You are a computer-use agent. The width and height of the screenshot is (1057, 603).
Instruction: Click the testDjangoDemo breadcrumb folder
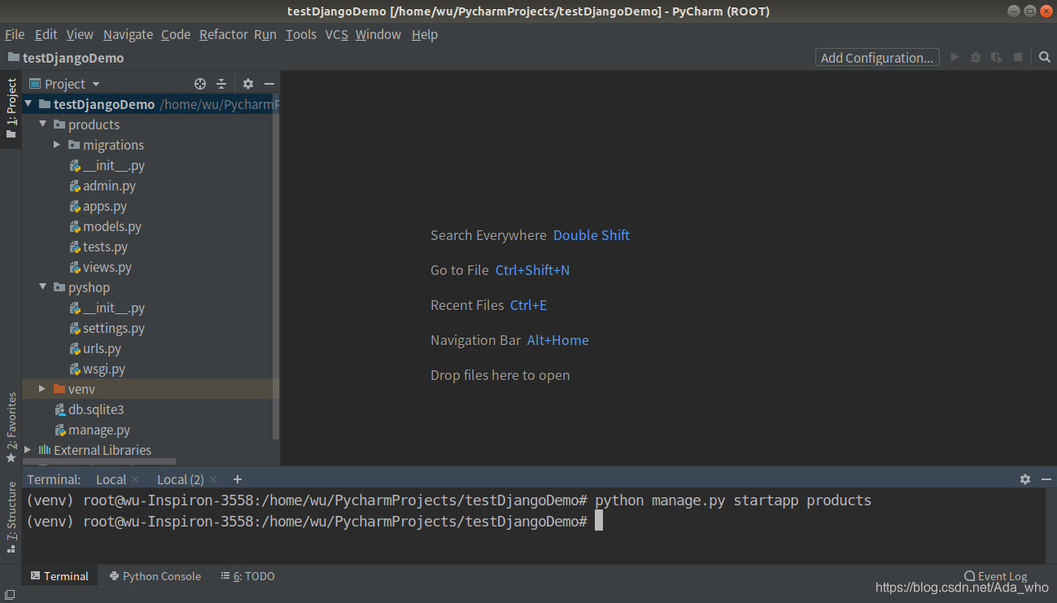(x=66, y=58)
